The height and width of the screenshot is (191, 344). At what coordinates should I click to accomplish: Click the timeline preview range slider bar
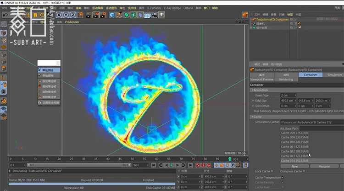tap(78, 165)
